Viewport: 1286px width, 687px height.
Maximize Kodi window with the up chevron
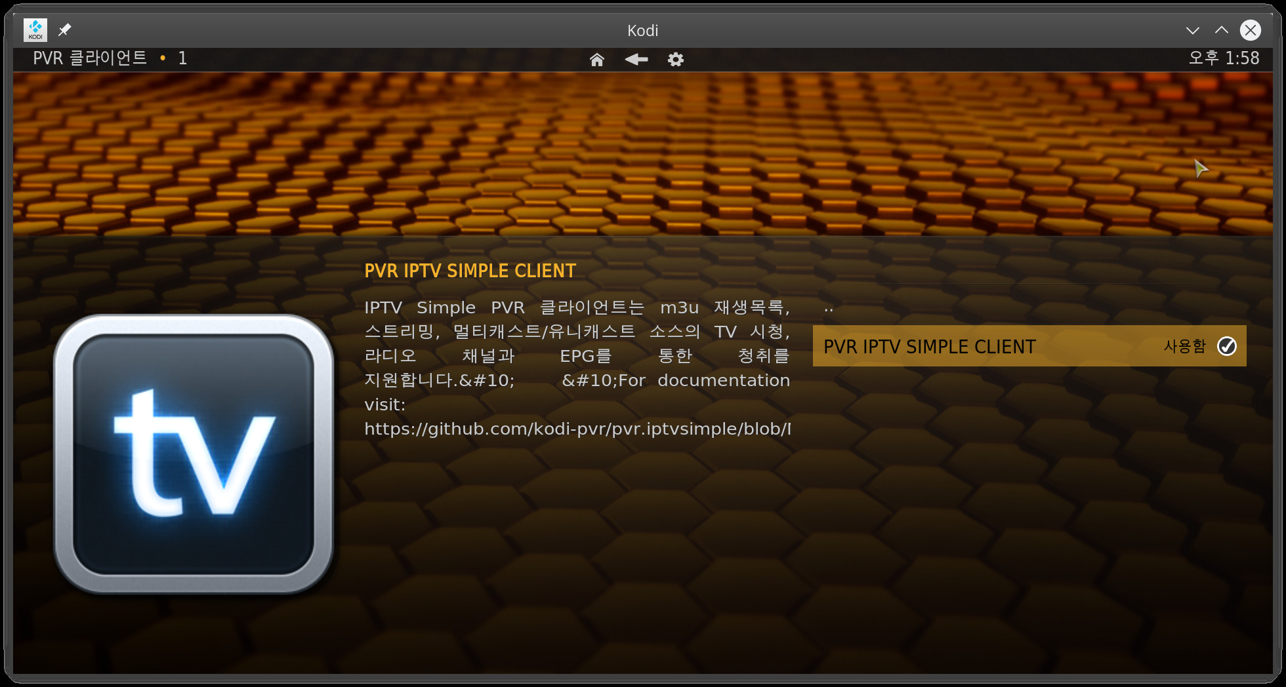[1221, 30]
